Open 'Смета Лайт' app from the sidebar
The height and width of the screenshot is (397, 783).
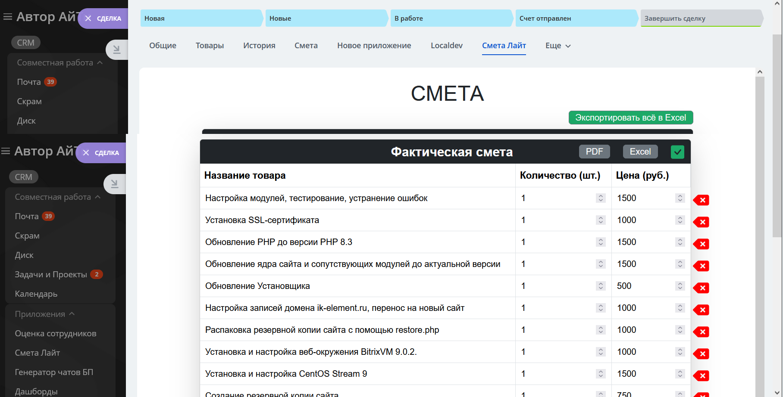click(38, 353)
